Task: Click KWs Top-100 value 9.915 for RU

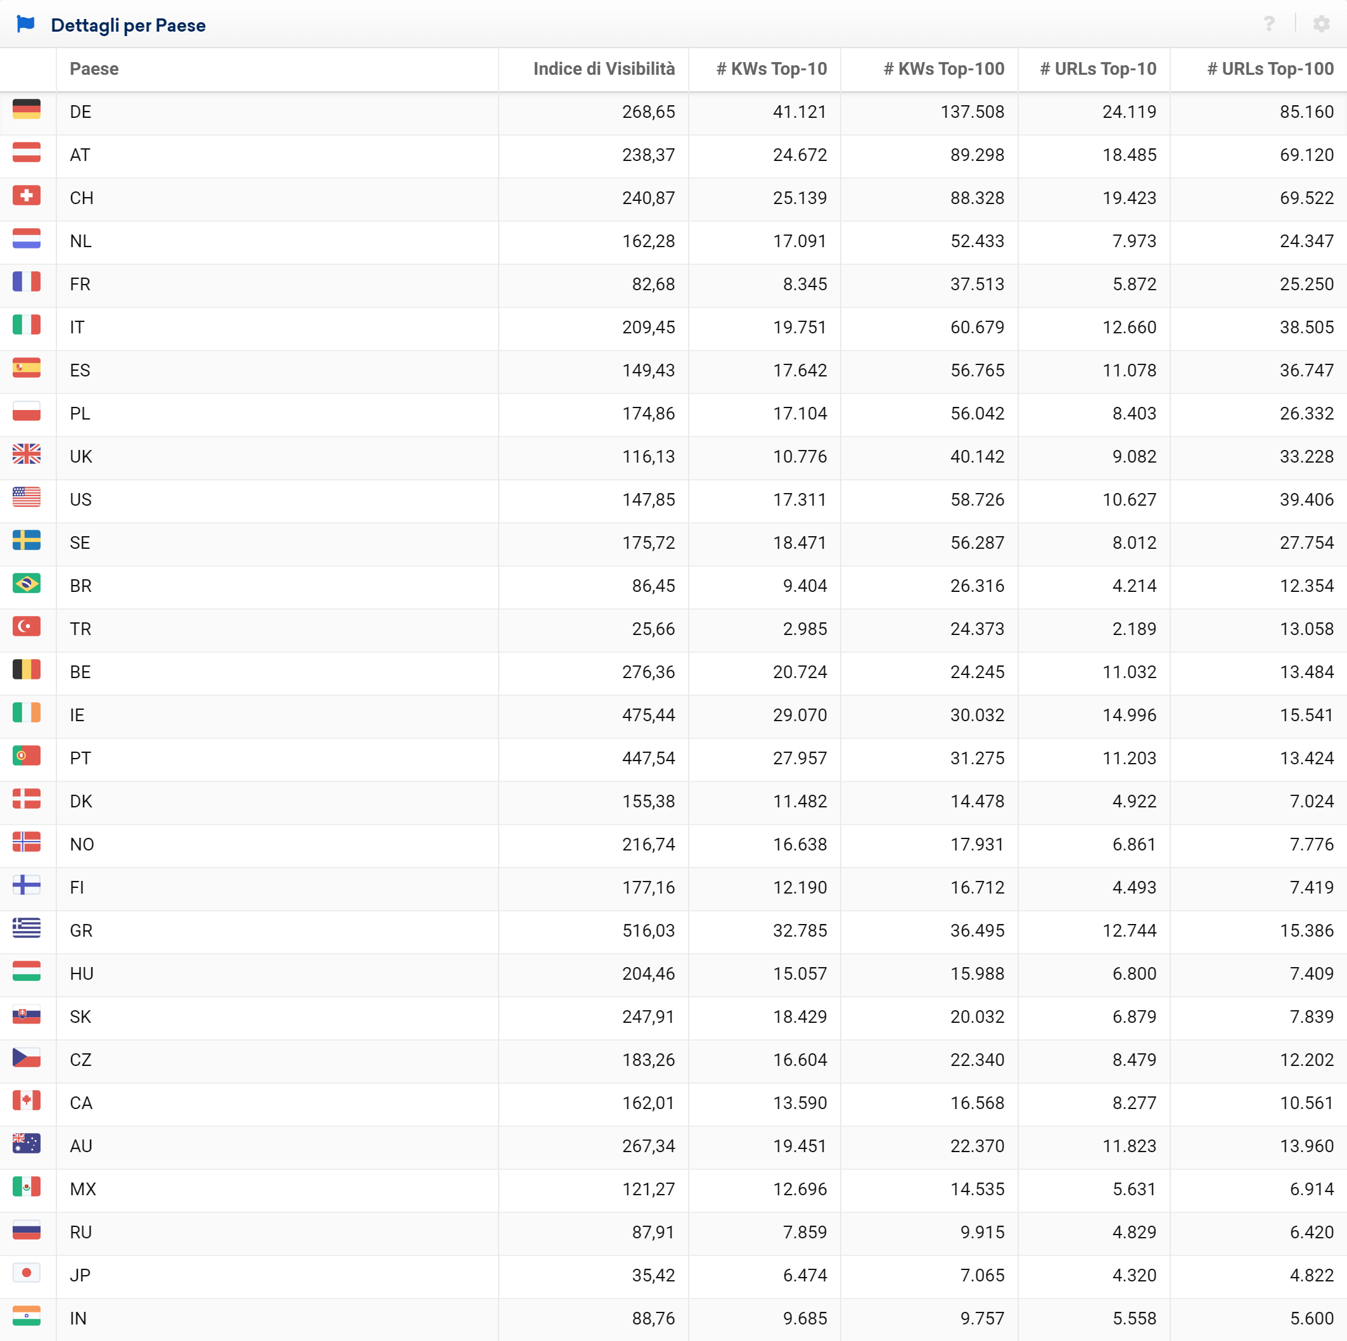Action: click(x=982, y=1232)
